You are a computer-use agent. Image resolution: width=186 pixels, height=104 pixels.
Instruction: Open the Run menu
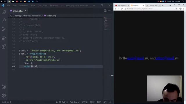point(45,5)
